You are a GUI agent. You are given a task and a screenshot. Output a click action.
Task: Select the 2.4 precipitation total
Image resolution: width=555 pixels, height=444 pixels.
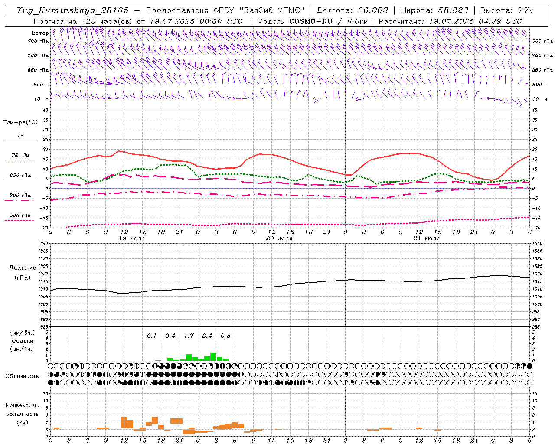point(207,336)
